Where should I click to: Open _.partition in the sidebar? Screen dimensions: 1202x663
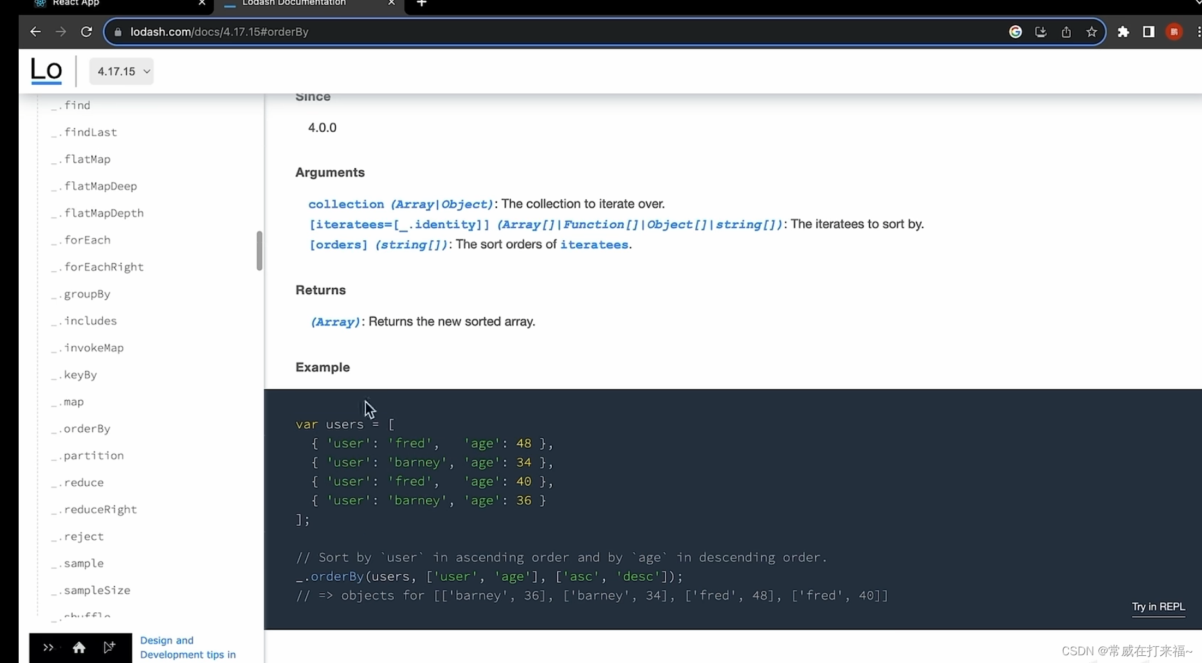tap(87, 456)
